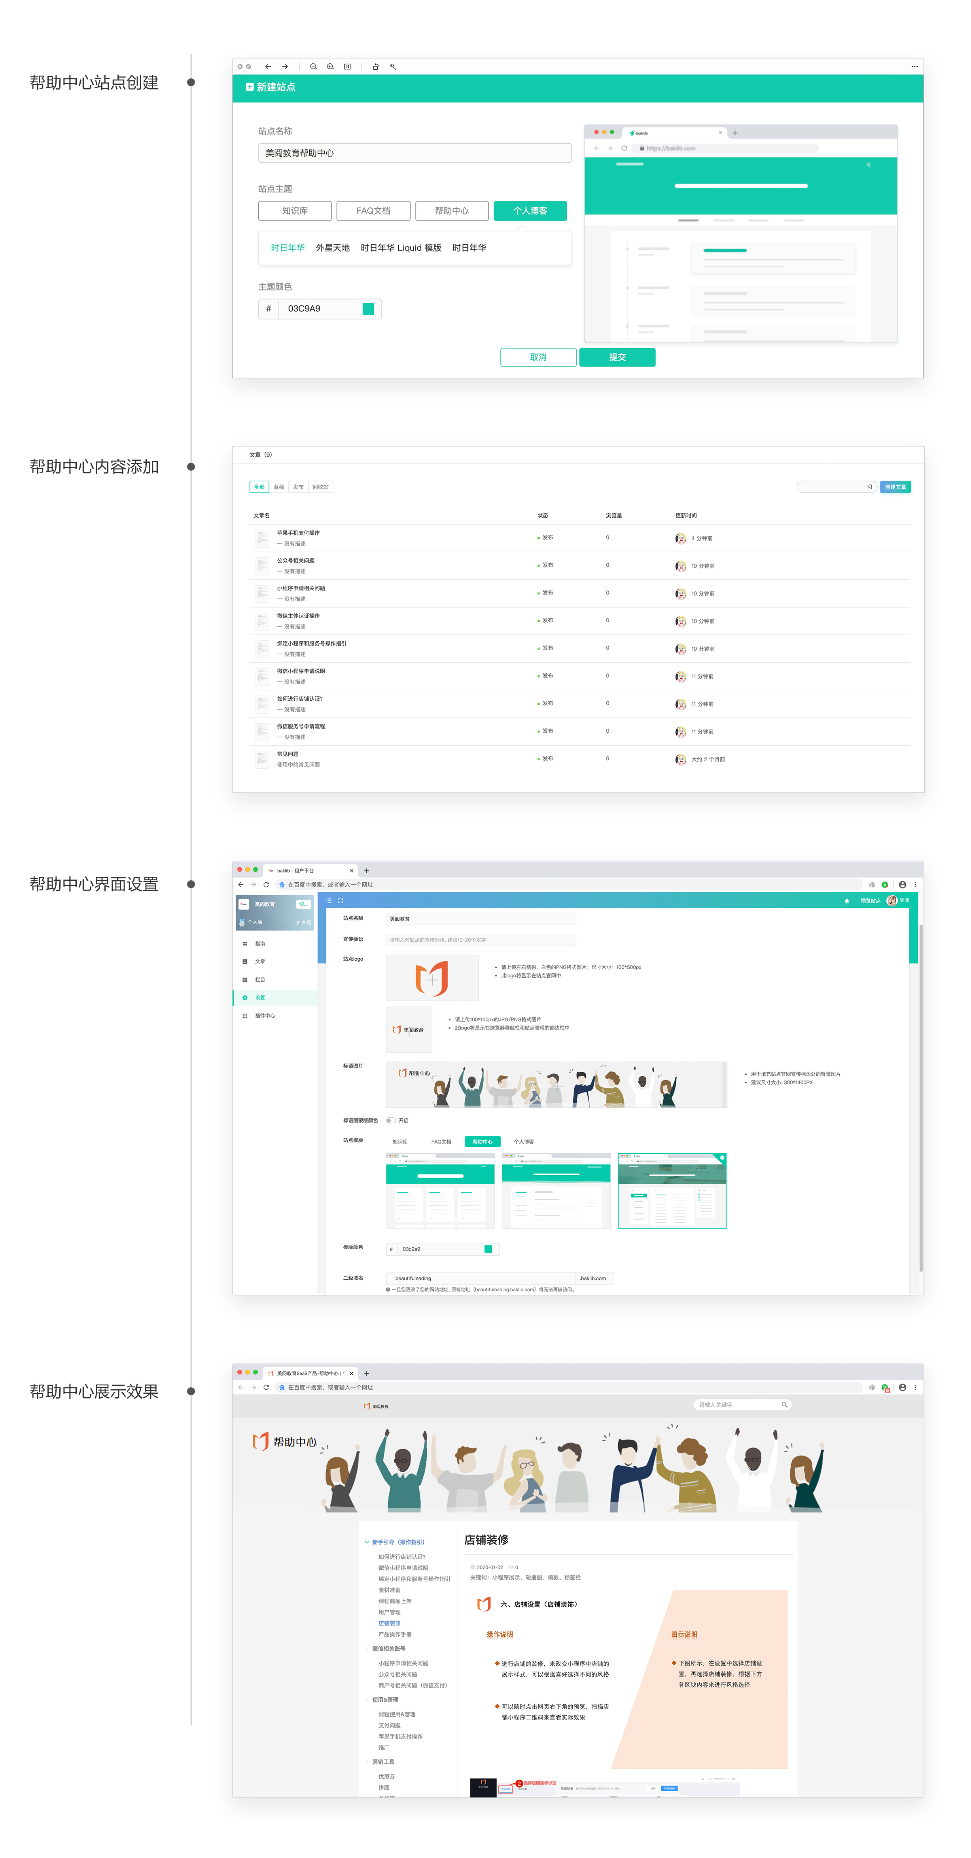Switch to the 回收站 article filter tab
The width and height of the screenshot is (971, 1858).
click(x=320, y=487)
